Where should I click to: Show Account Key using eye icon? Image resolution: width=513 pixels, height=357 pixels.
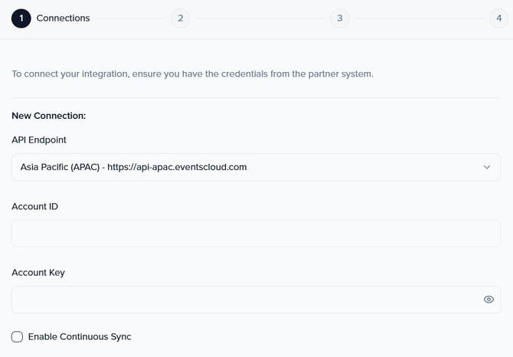point(488,300)
